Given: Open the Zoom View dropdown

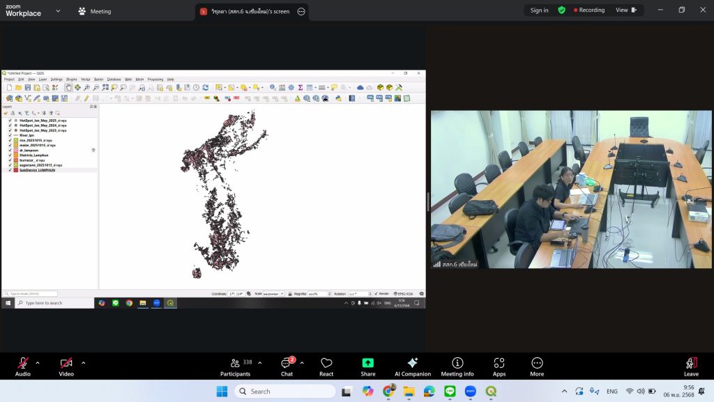Looking at the screenshot, I should pyautogui.click(x=625, y=10).
